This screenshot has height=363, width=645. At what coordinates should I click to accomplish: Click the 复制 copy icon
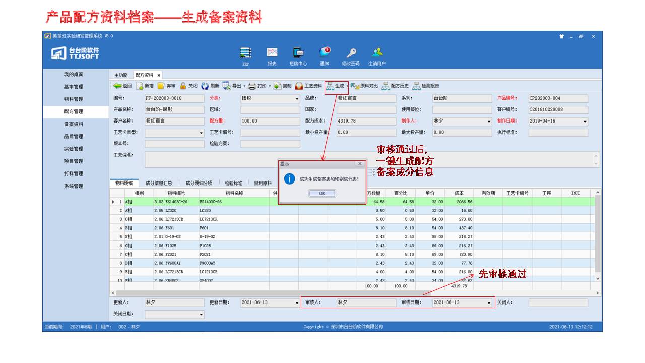coord(277,86)
